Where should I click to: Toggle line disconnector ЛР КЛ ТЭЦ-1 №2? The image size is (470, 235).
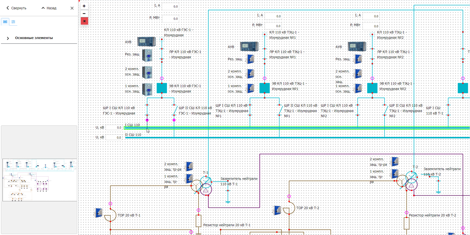coord(372,54)
